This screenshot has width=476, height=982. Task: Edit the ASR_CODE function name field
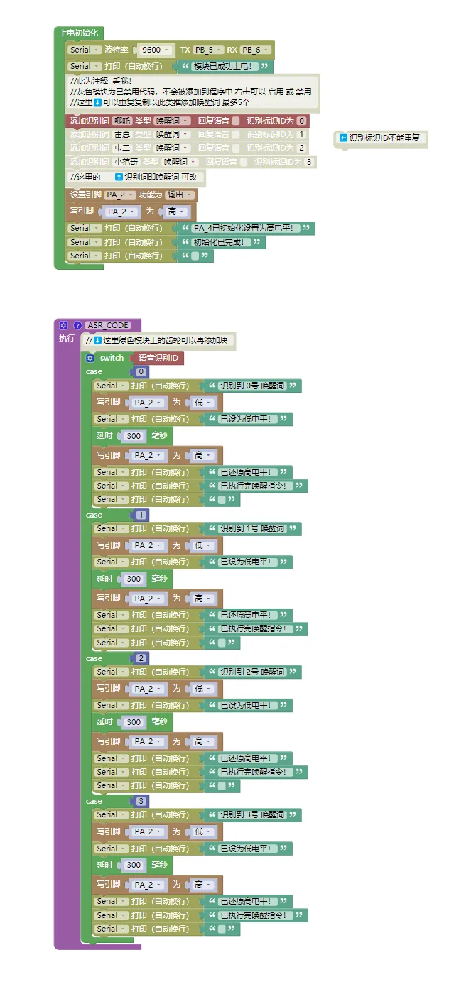click(108, 325)
